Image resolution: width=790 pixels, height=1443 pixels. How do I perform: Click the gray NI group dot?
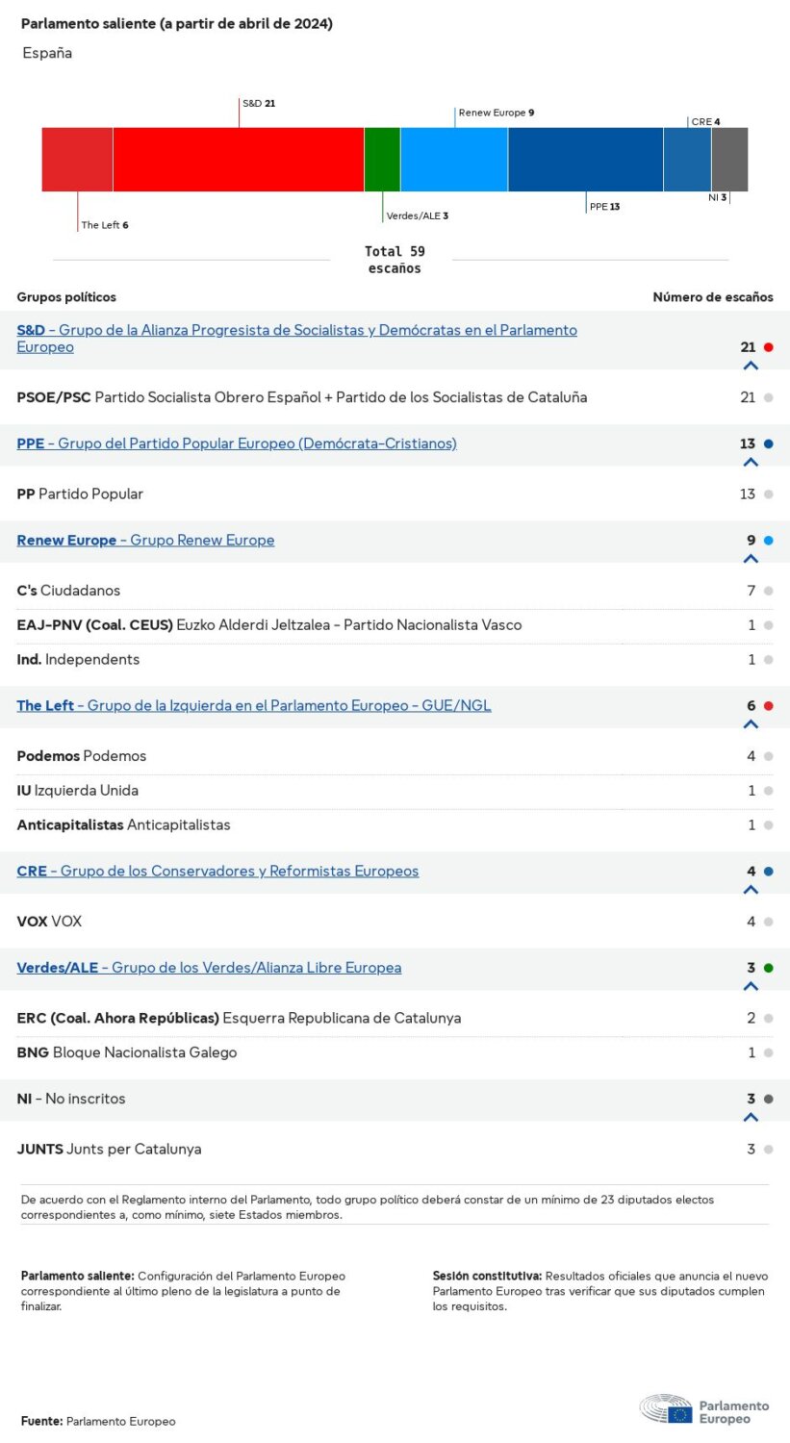(769, 1099)
